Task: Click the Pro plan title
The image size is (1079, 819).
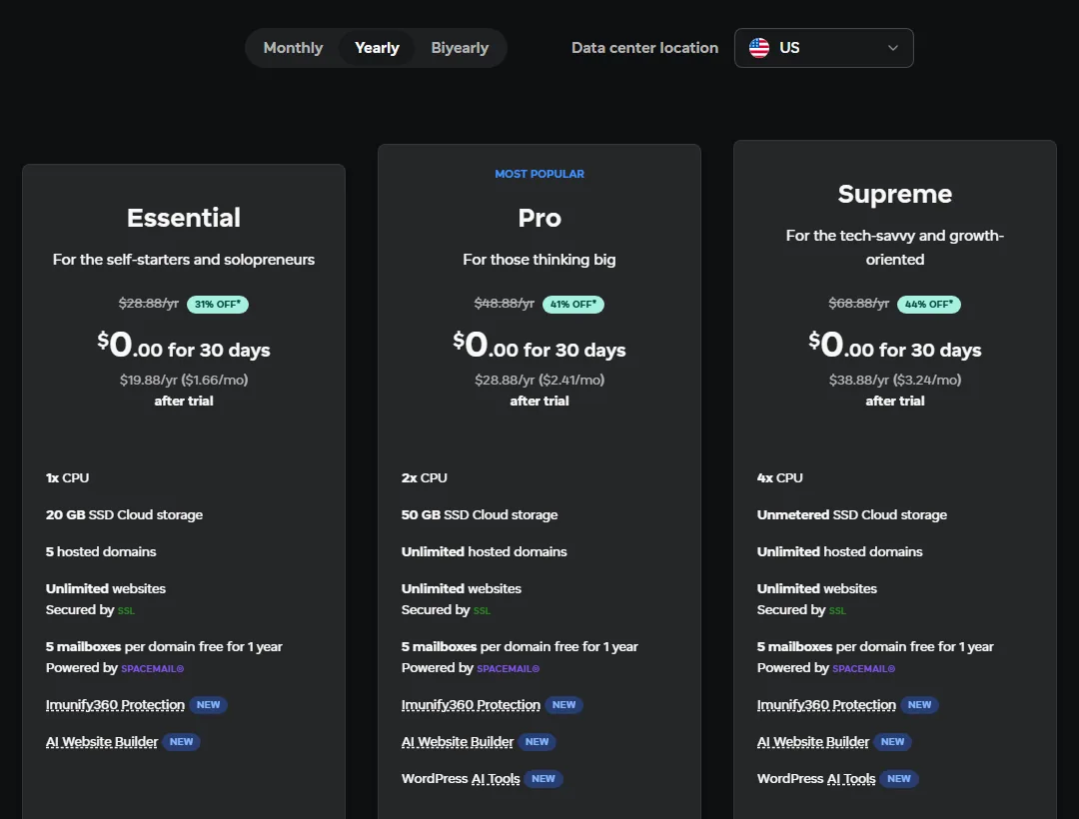Action: pyautogui.click(x=539, y=218)
